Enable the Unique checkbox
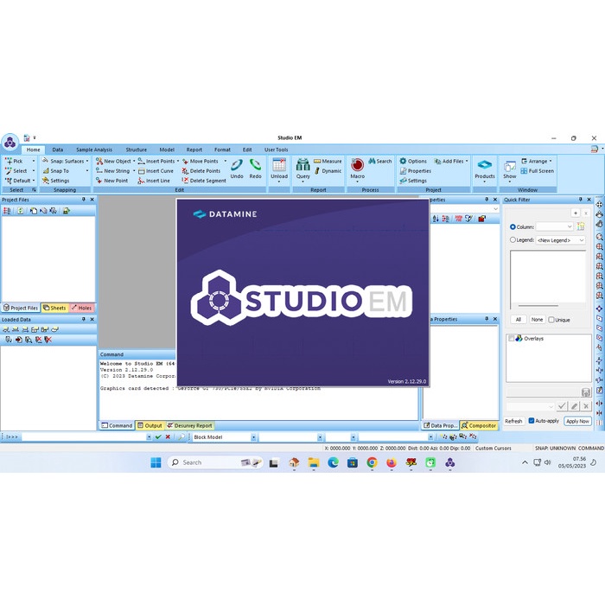The height and width of the screenshot is (605, 605). 551,320
